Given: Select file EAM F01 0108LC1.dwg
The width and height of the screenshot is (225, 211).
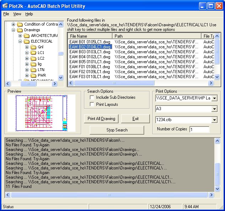Looking at the screenshot, I should pyautogui.click(x=90, y=67).
